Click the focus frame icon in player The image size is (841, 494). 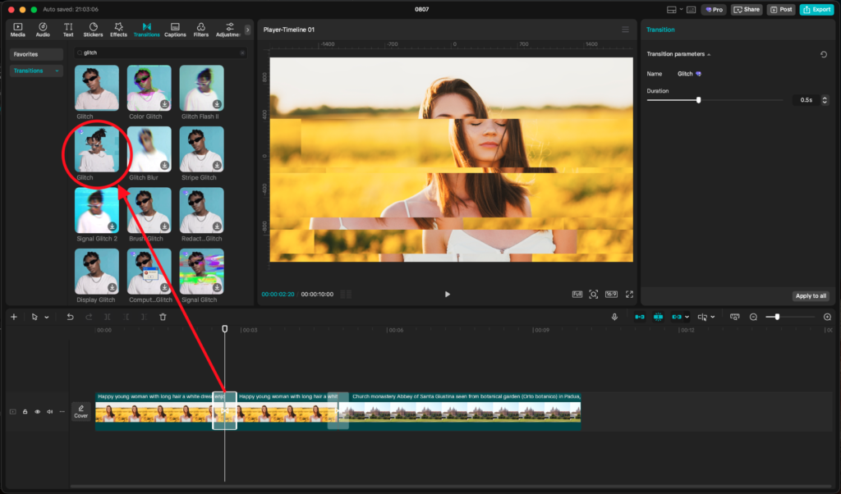tap(594, 294)
